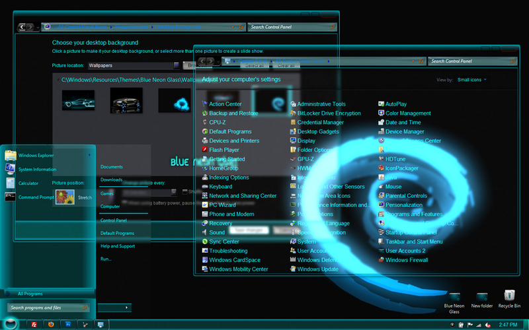Screen dimensions: 529x330
Task: Open Date and Time link
Action: 403,122
